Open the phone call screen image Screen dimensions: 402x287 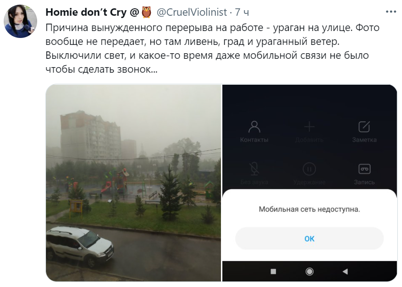310,183
